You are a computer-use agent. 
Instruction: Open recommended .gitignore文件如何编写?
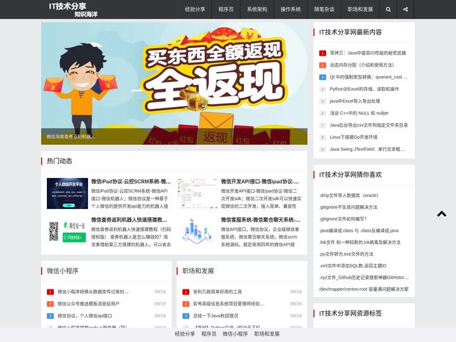pyautogui.click(x=343, y=218)
